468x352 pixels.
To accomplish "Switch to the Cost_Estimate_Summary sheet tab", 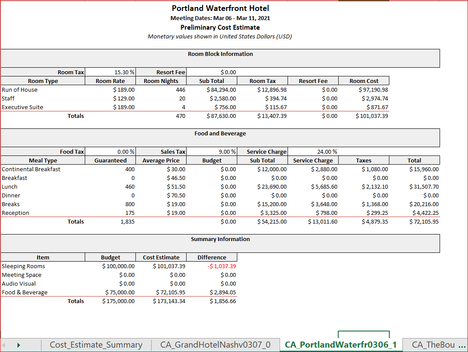I will click(96, 345).
